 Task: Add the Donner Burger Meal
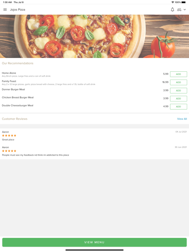[178, 90]
